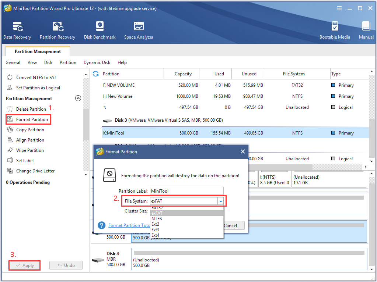Select the H:New Volume partition row
Viewport: 377px width, 282px height.
[235, 96]
